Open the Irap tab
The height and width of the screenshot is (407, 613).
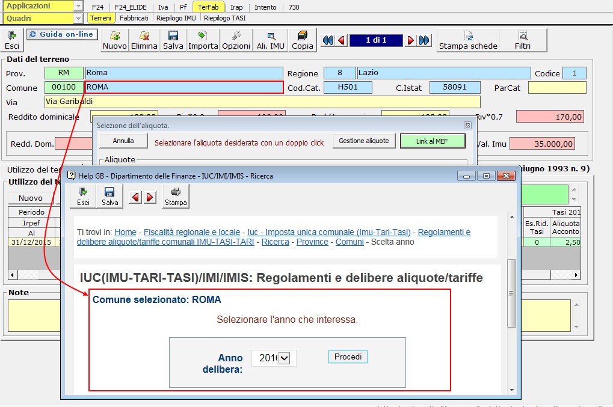pyautogui.click(x=236, y=7)
